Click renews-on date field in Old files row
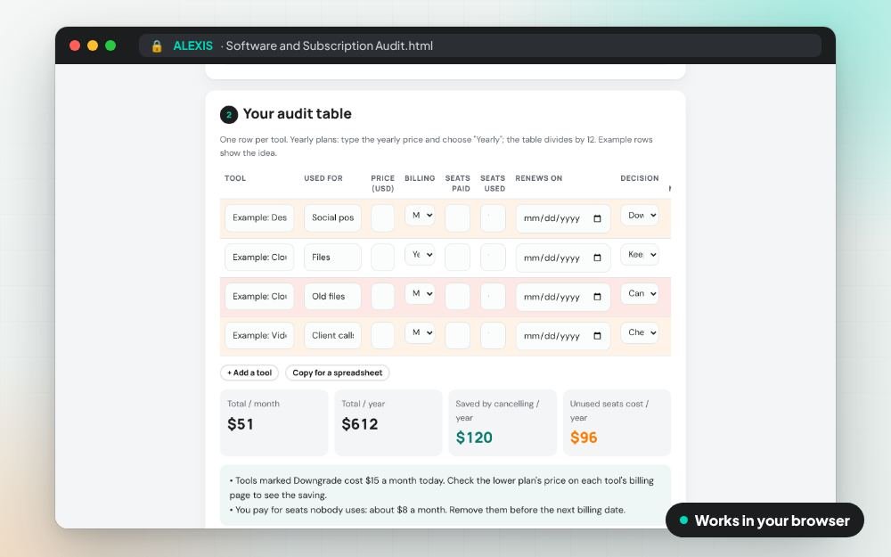This screenshot has width=891, height=557. (563, 298)
